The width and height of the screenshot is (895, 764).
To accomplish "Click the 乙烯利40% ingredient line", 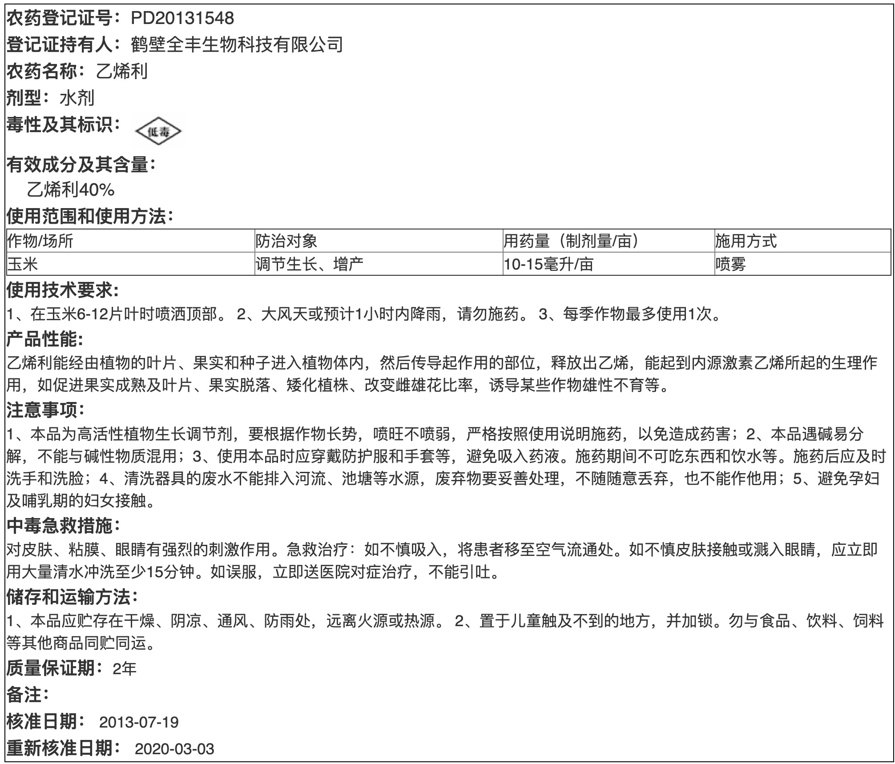I will pyautogui.click(x=71, y=190).
